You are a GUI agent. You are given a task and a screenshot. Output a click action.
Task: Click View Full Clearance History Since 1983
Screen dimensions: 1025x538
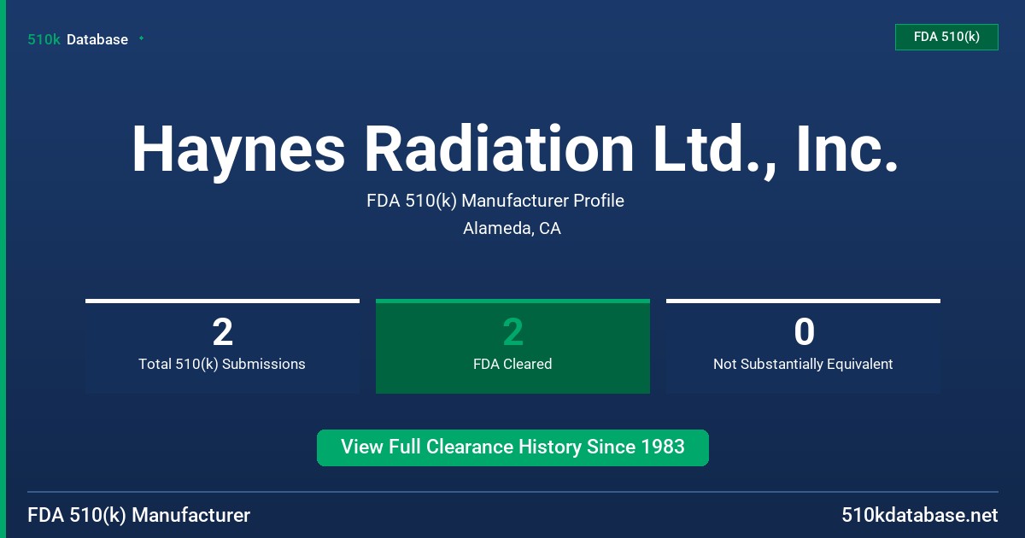(x=512, y=447)
